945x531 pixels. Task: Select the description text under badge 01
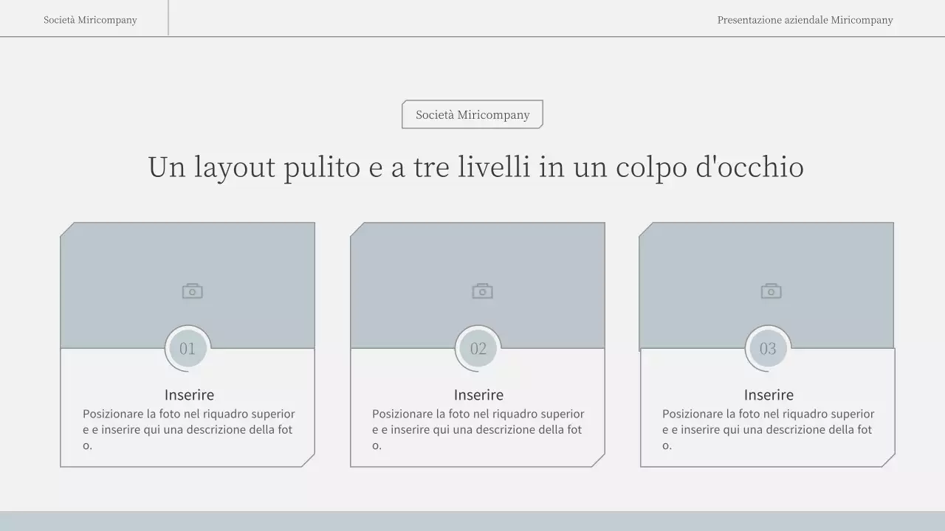tap(190, 429)
